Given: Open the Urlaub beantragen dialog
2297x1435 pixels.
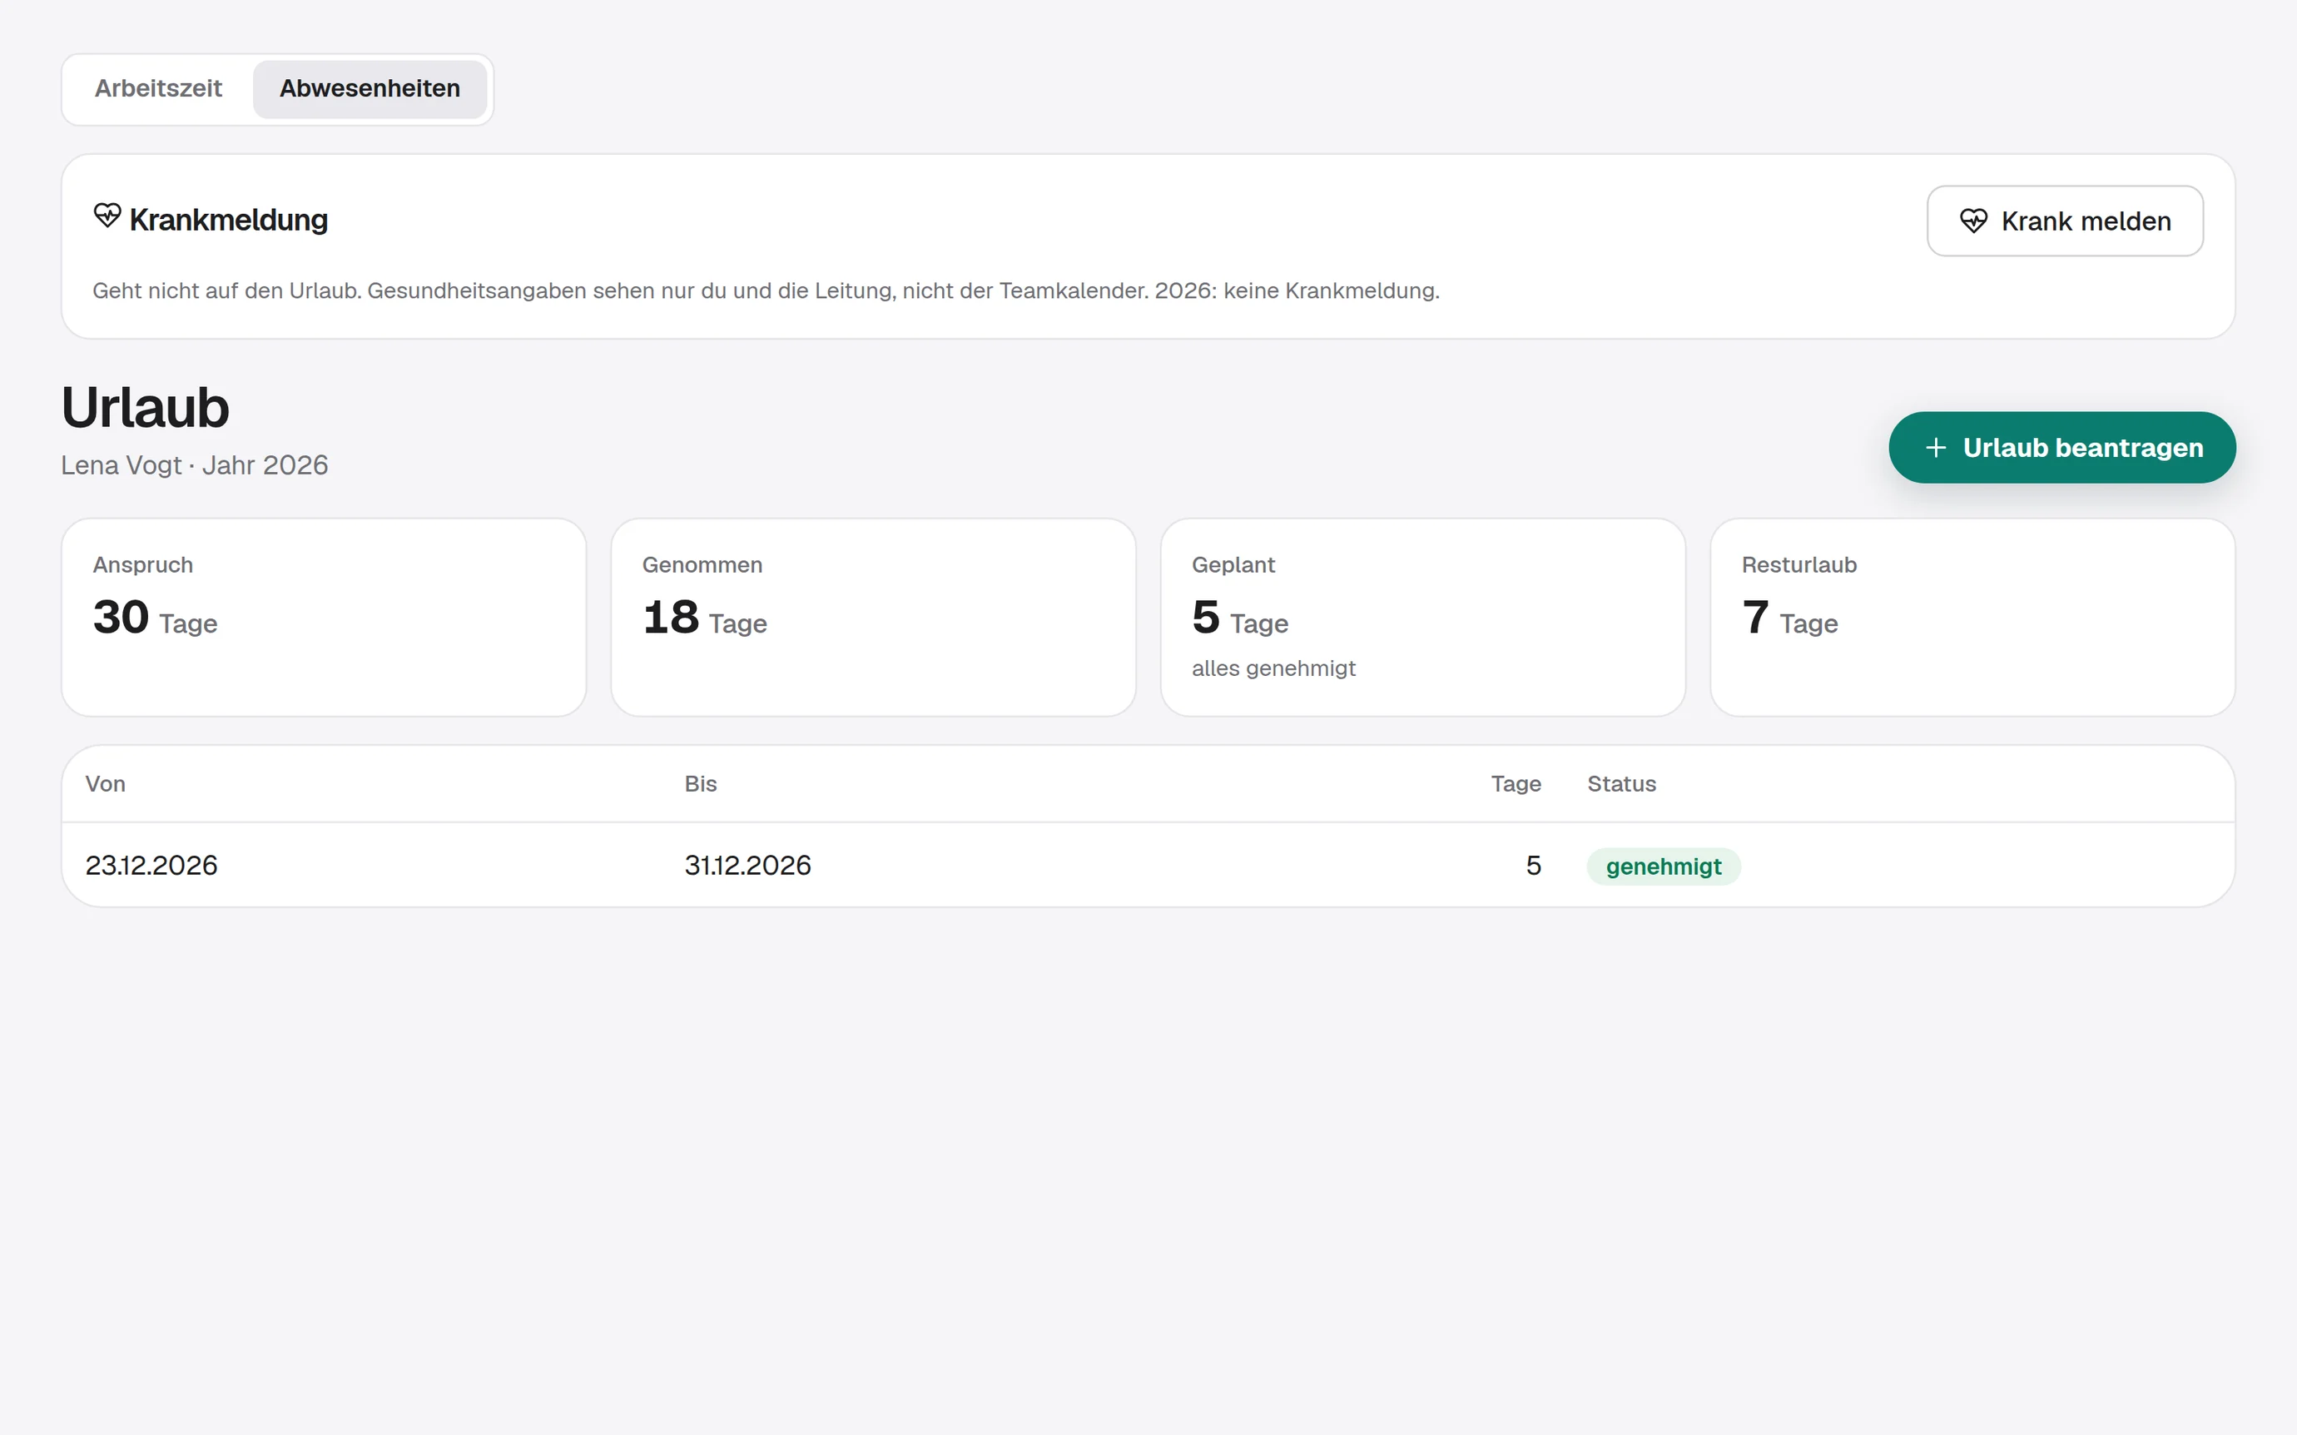Looking at the screenshot, I should 2061,448.
